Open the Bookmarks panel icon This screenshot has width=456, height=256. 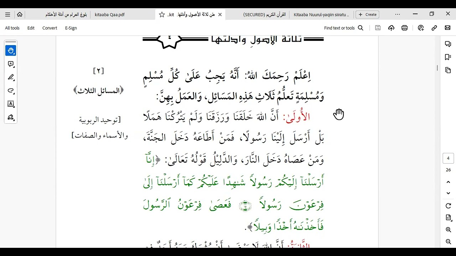click(448, 57)
